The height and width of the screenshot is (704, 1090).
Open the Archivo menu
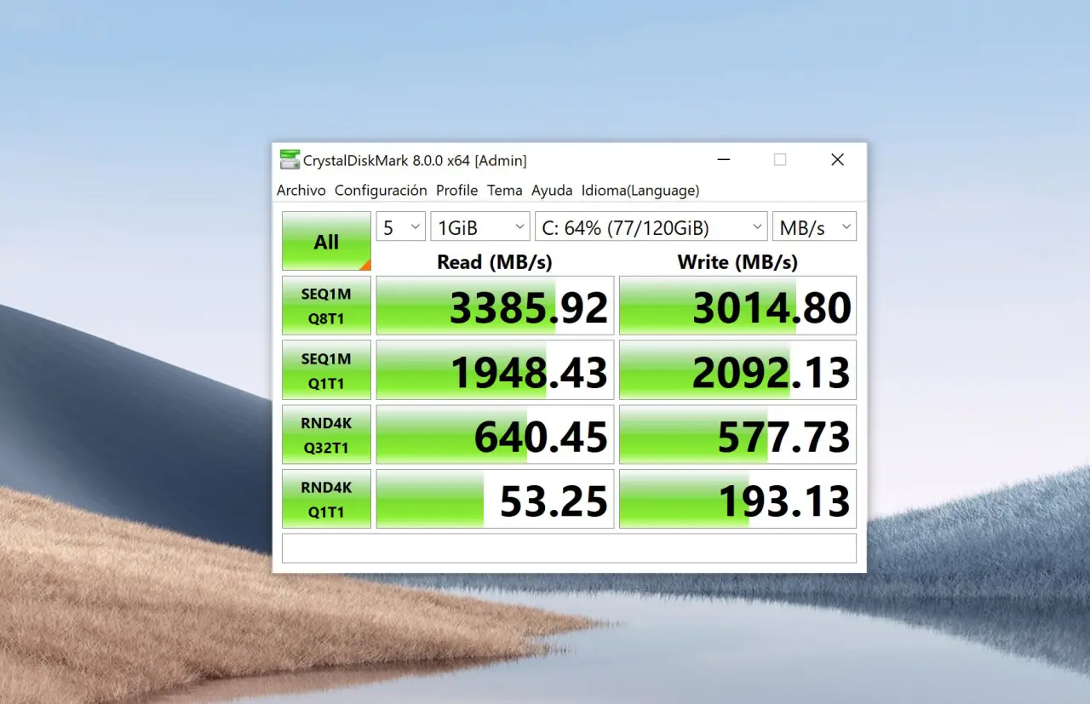[301, 191]
